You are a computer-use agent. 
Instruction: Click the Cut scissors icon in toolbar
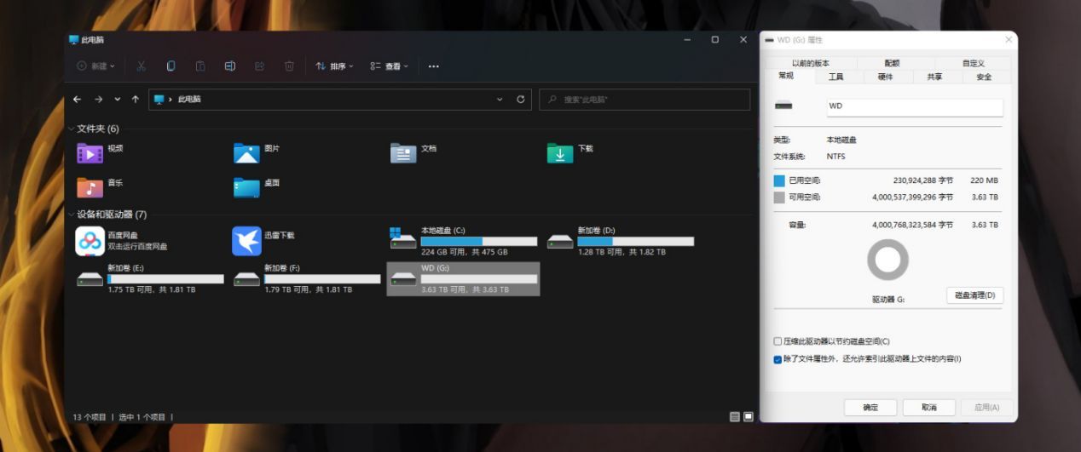142,66
